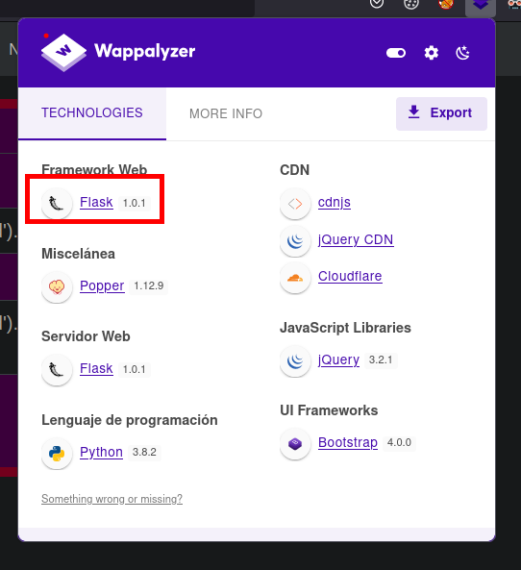
Task: Open the Python 3.8.2 link
Action: [101, 452]
